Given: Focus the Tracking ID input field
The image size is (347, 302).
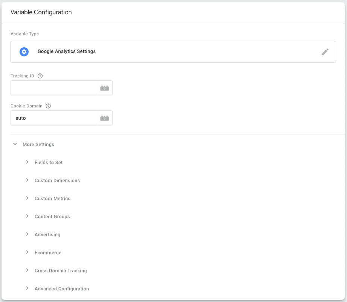Looking at the screenshot, I should coord(54,88).
